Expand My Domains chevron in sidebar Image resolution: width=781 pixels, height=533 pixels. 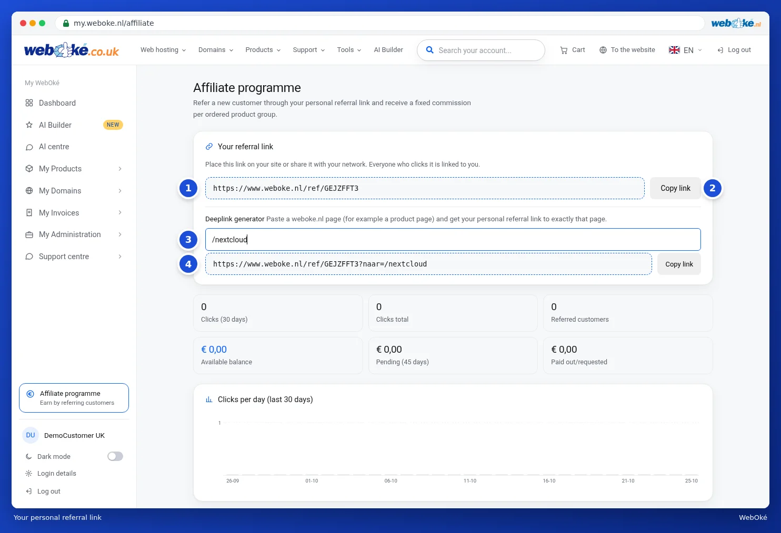point(120,191)
